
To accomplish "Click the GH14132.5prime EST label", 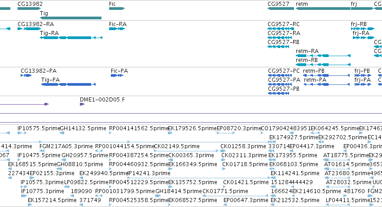I will (x=83, y=128).
